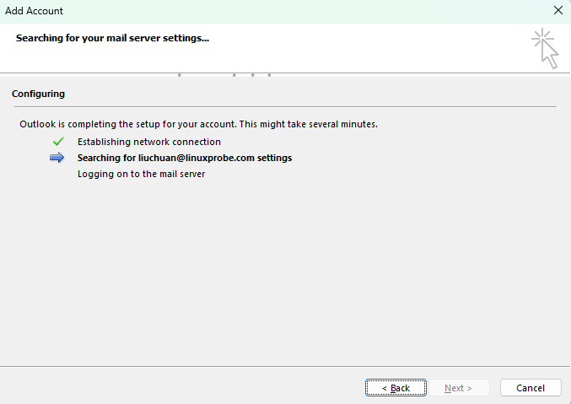Click the leftmost gray progress dot

(179, 75)
